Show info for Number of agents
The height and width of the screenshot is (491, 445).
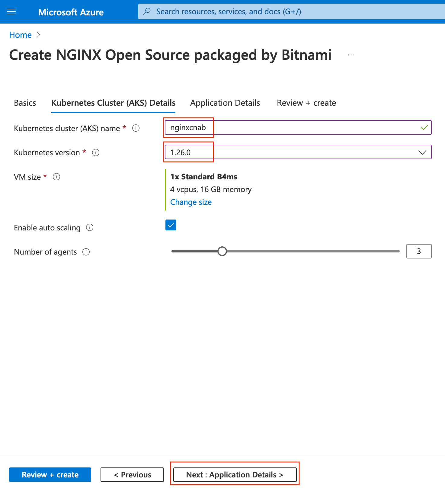tap(86, 252)
